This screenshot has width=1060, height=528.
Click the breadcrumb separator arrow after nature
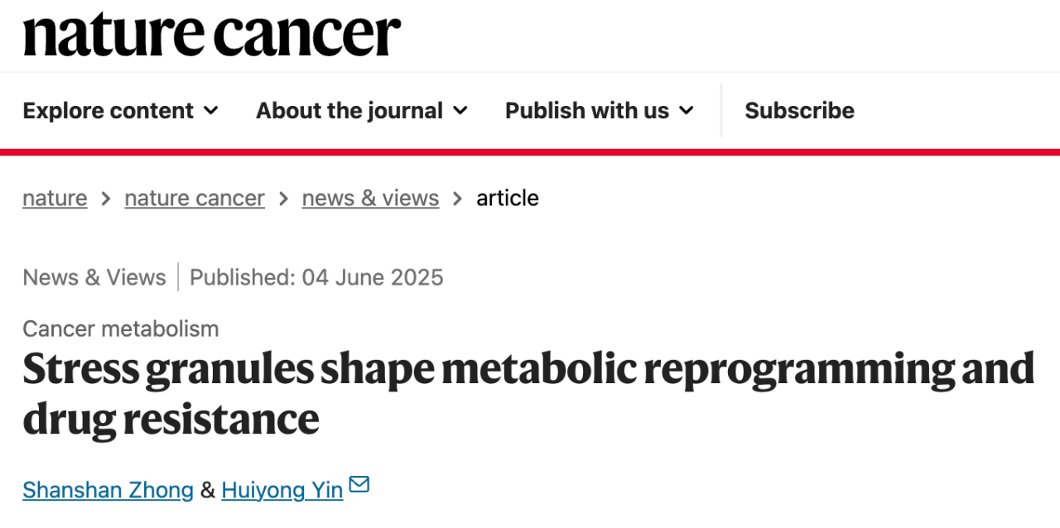coord(106,199)
